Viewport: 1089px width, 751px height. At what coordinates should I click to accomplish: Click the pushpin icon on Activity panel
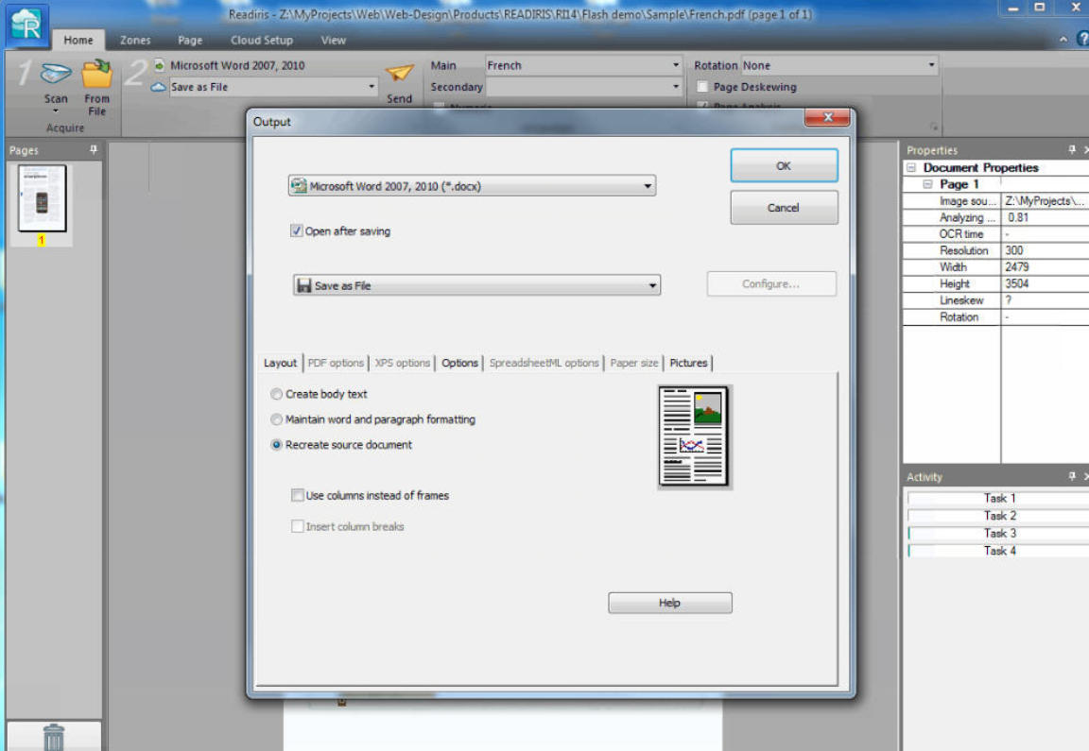click(1071, 477)
